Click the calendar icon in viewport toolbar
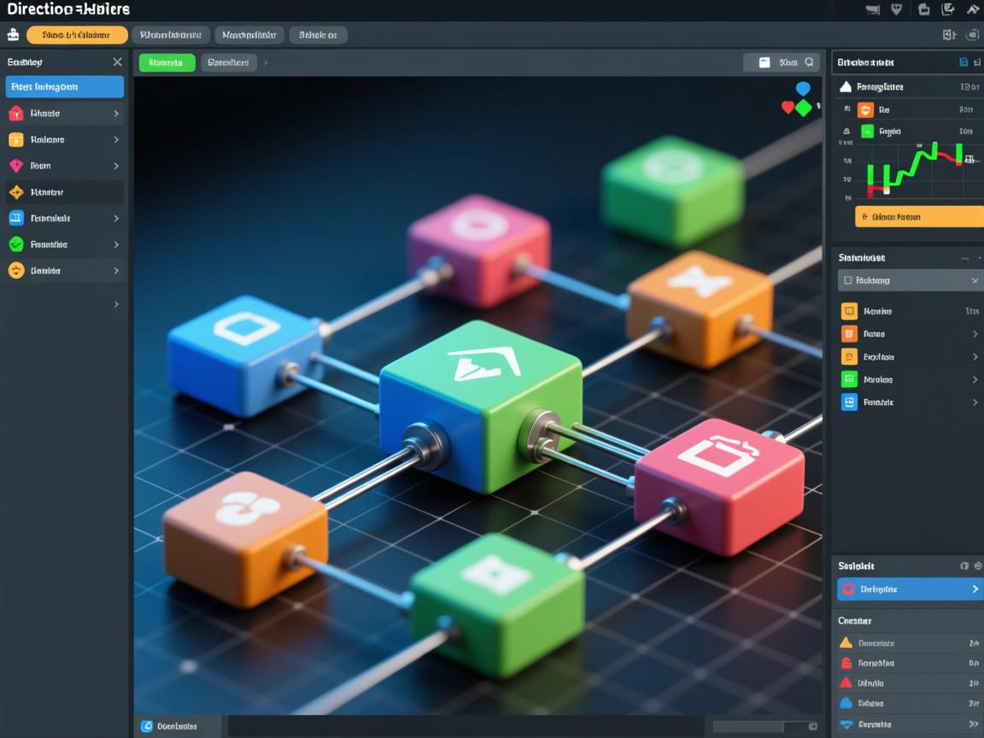This screenshot has width=984, height=738. 764,62
